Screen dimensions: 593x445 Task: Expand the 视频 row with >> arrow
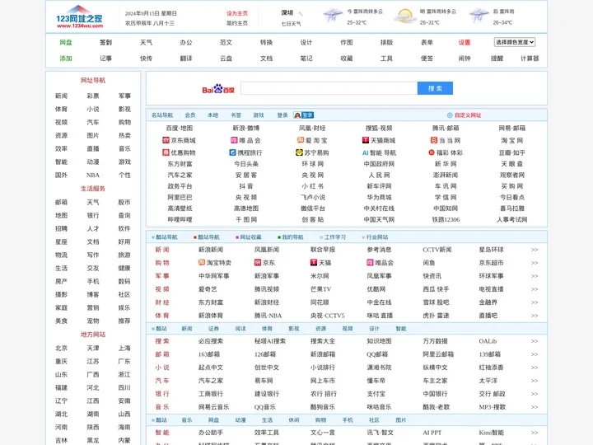coord(535,289)
